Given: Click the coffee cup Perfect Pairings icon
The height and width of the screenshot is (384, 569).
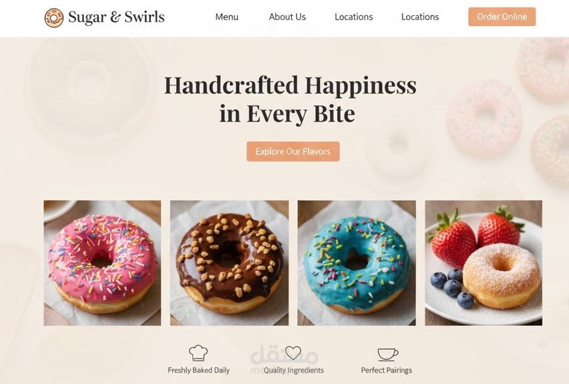Looking at the screenshot, I should pos(387,354).
